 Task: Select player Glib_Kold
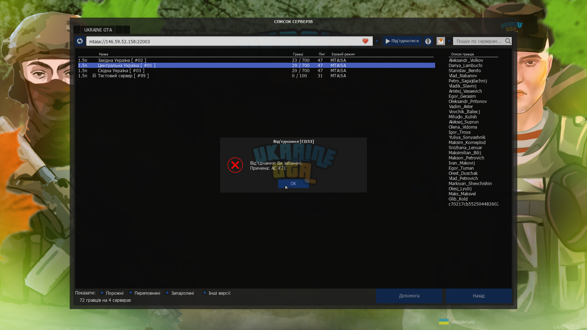click(458, 199)
